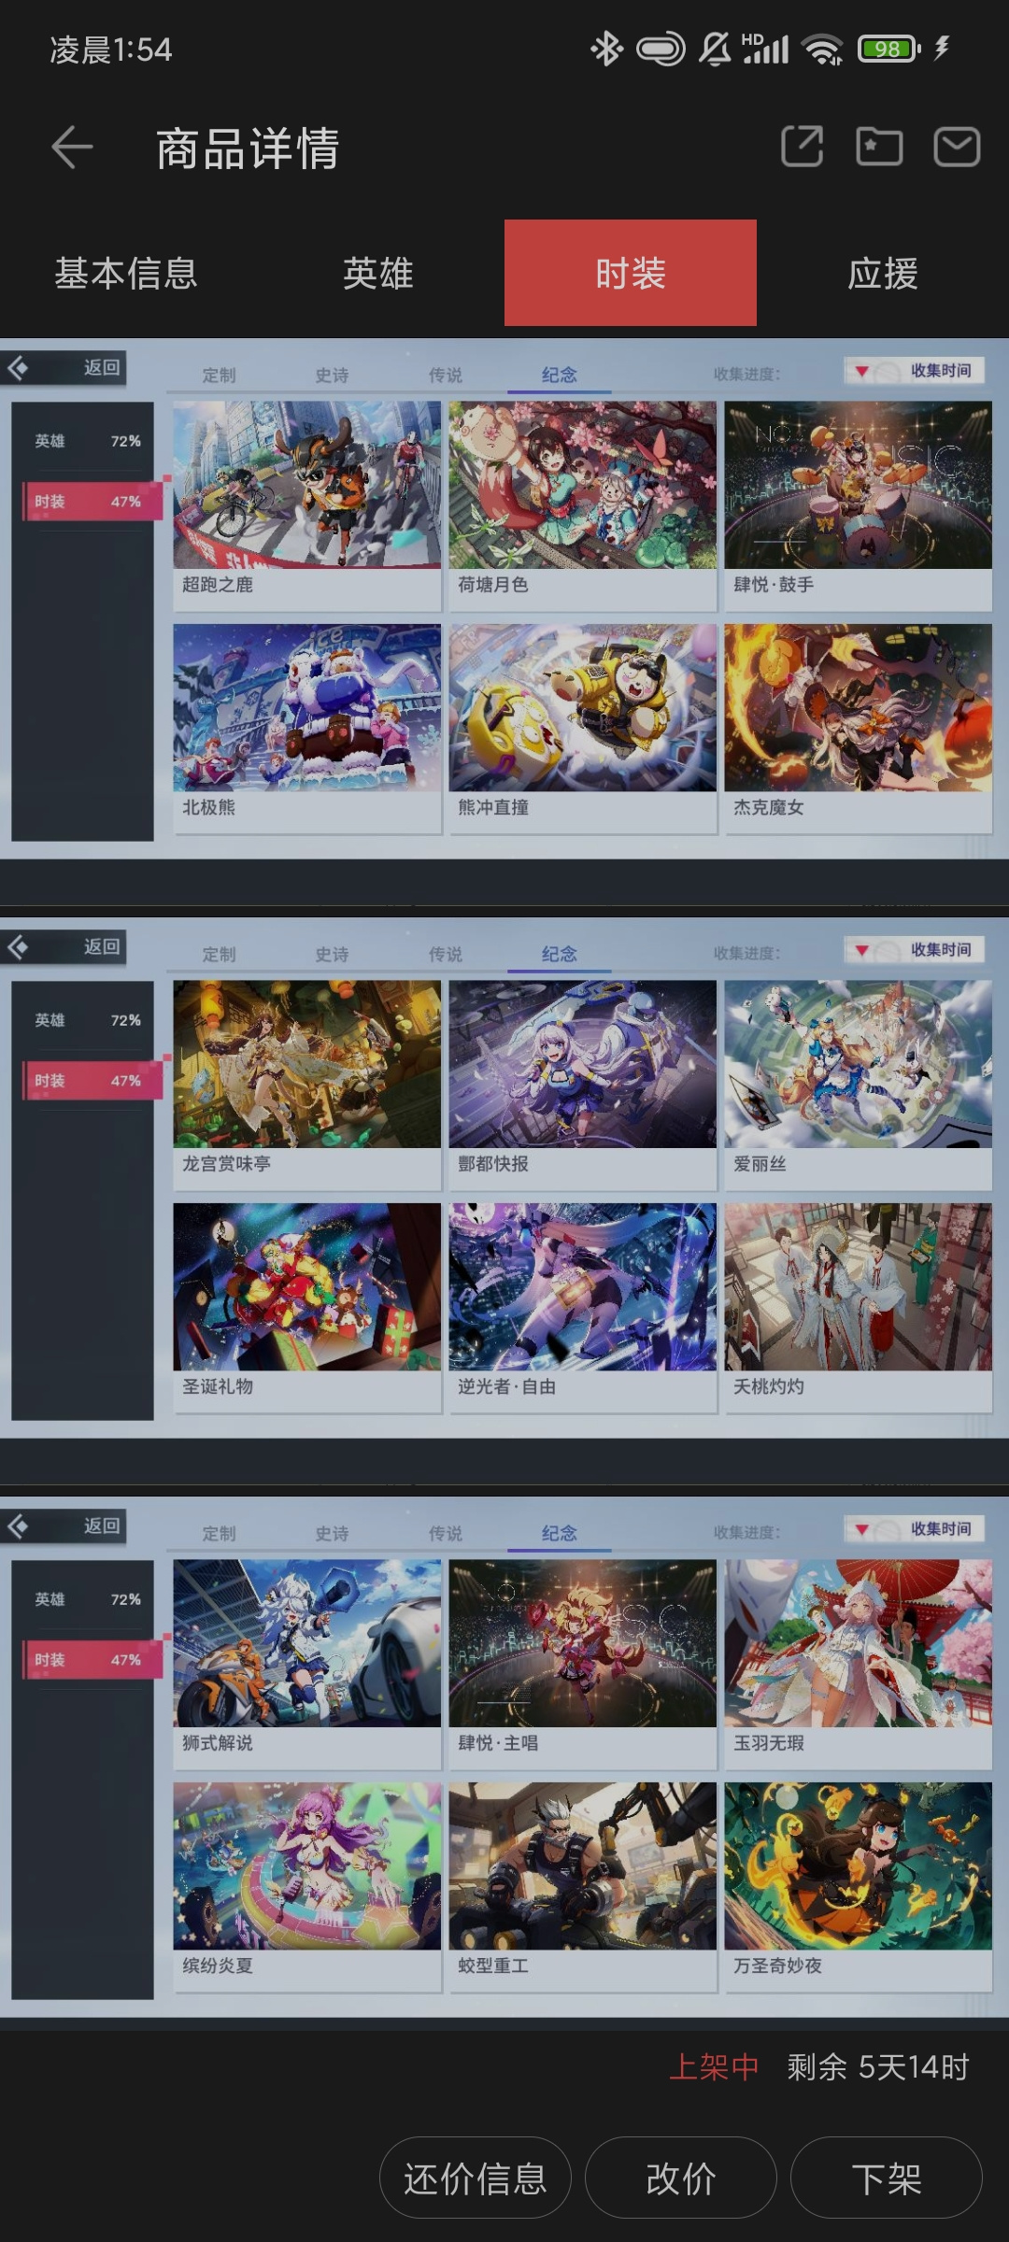The image size is (1009, 2242).
Task: Open the envelope message icon
Action: (957, 147)
